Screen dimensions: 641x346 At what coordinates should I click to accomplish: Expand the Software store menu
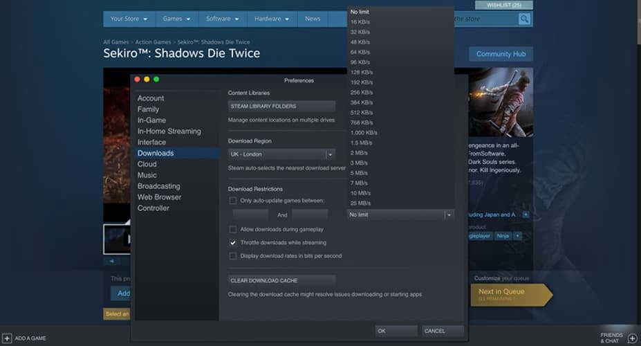[x=223, y=19]
